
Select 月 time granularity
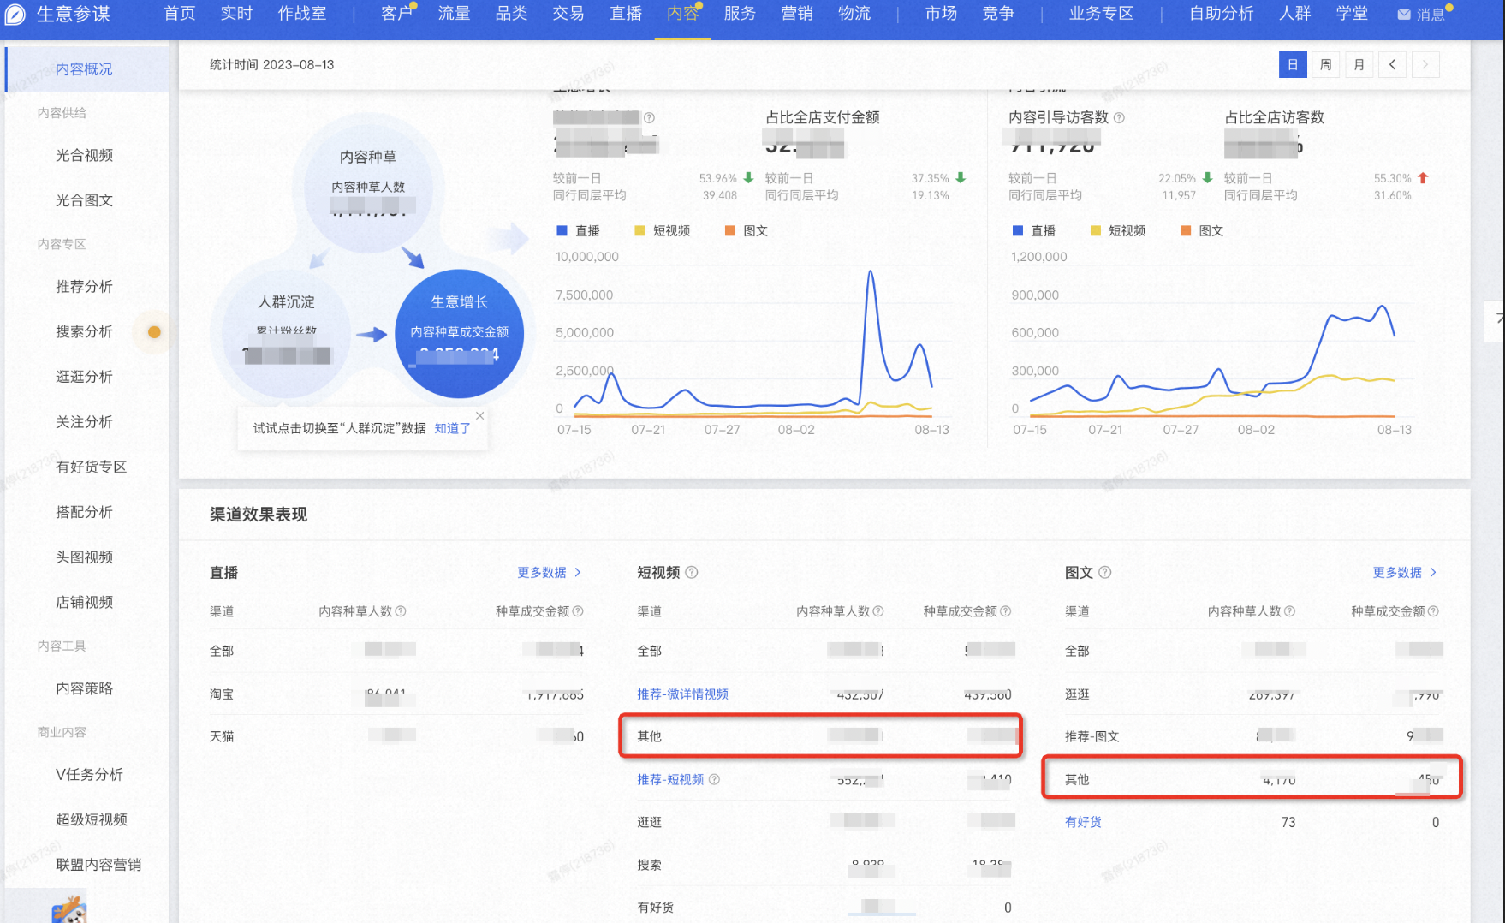click(1359, 64)
